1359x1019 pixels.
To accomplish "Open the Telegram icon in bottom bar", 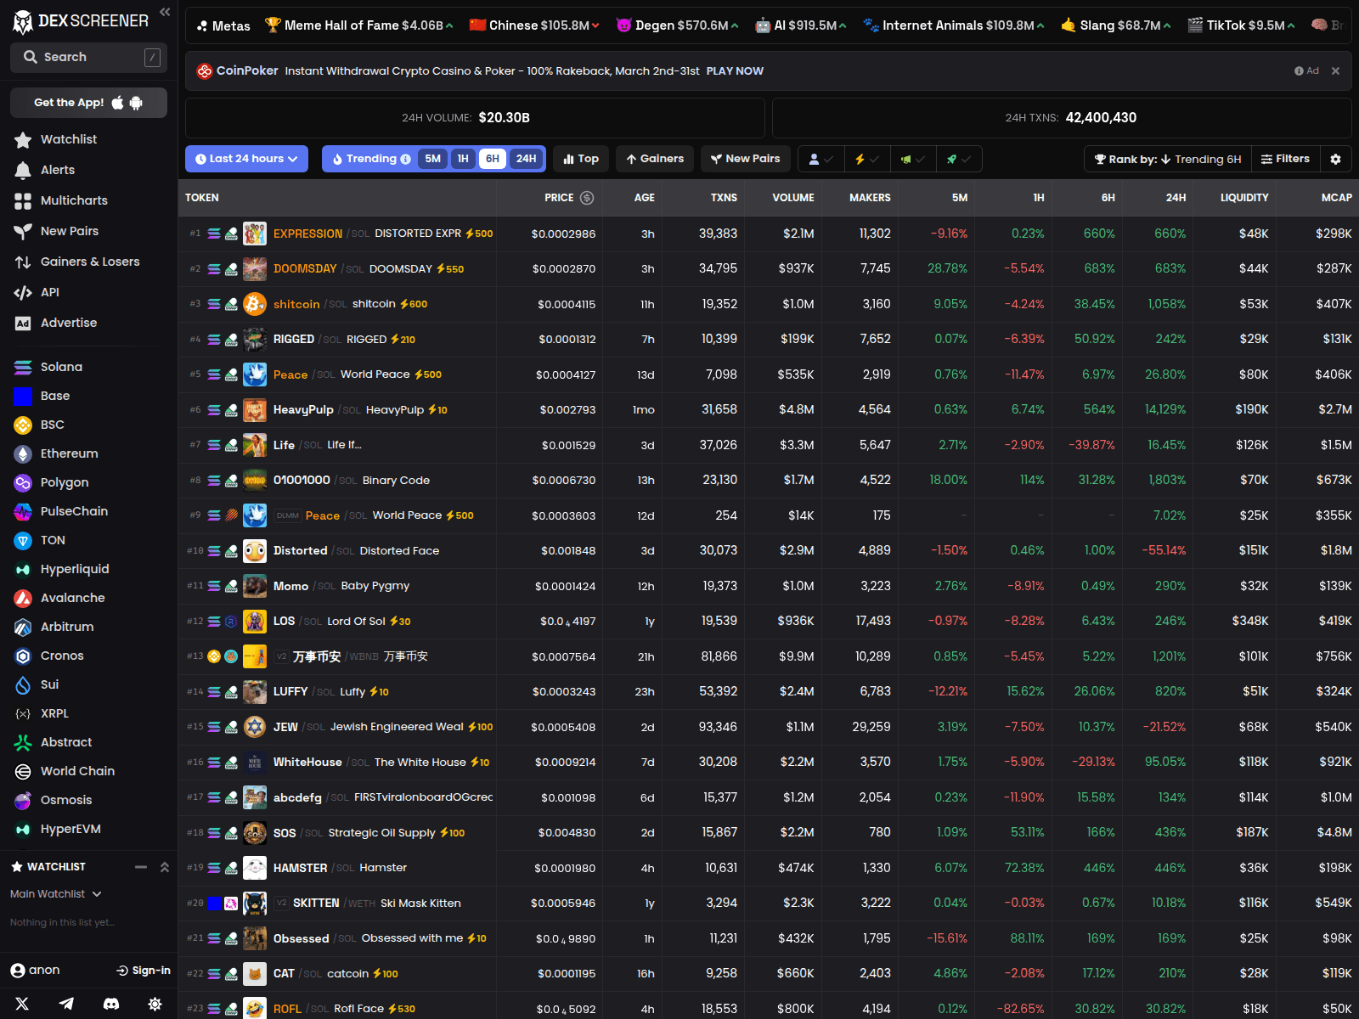I will click(x=66, y=1004).
